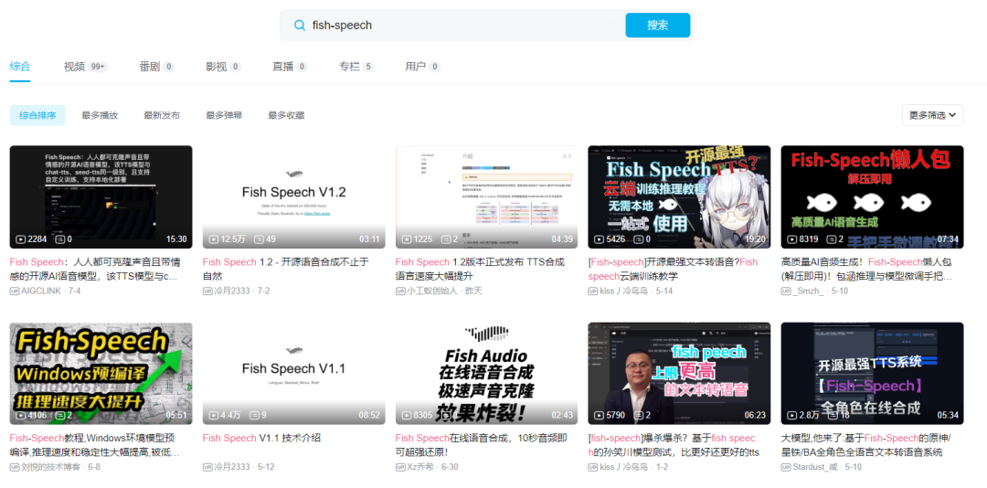Switch to the 直播 tab
This screenshot has height=488, width=987.
pyautogui.click(x=290, y=67)
